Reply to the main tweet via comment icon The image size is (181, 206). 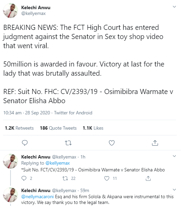(x=24, y=143)
